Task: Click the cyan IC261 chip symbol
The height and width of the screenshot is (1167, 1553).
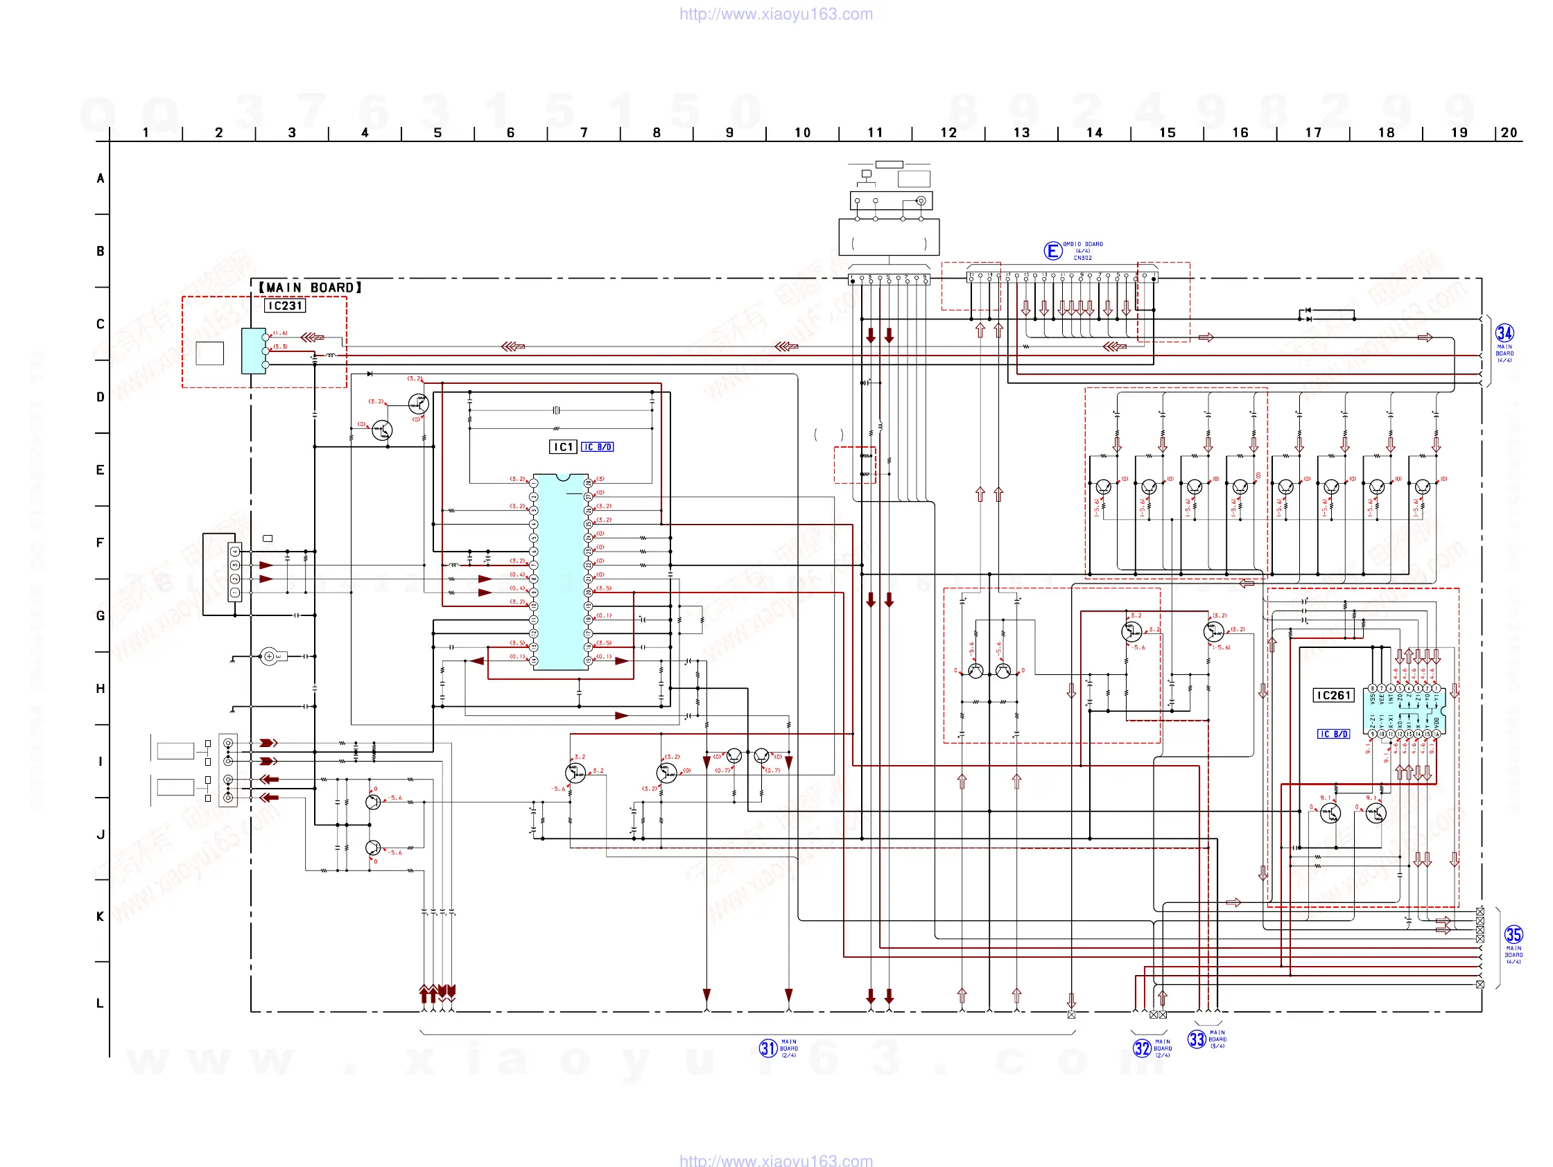Action: (1403, 712)
